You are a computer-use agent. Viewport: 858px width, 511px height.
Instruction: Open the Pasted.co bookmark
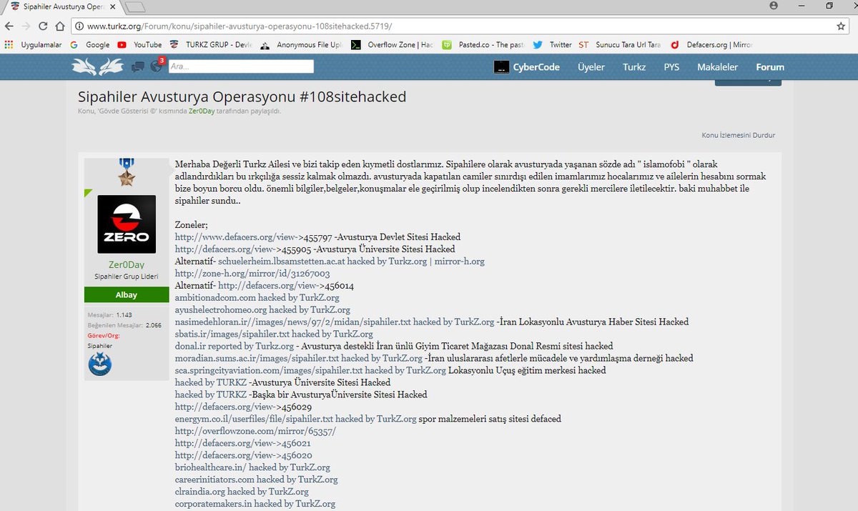[x=483, y=44]
